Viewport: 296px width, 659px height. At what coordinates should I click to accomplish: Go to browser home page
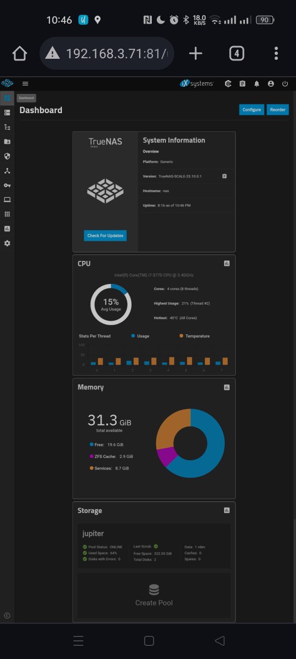[20, 53]
